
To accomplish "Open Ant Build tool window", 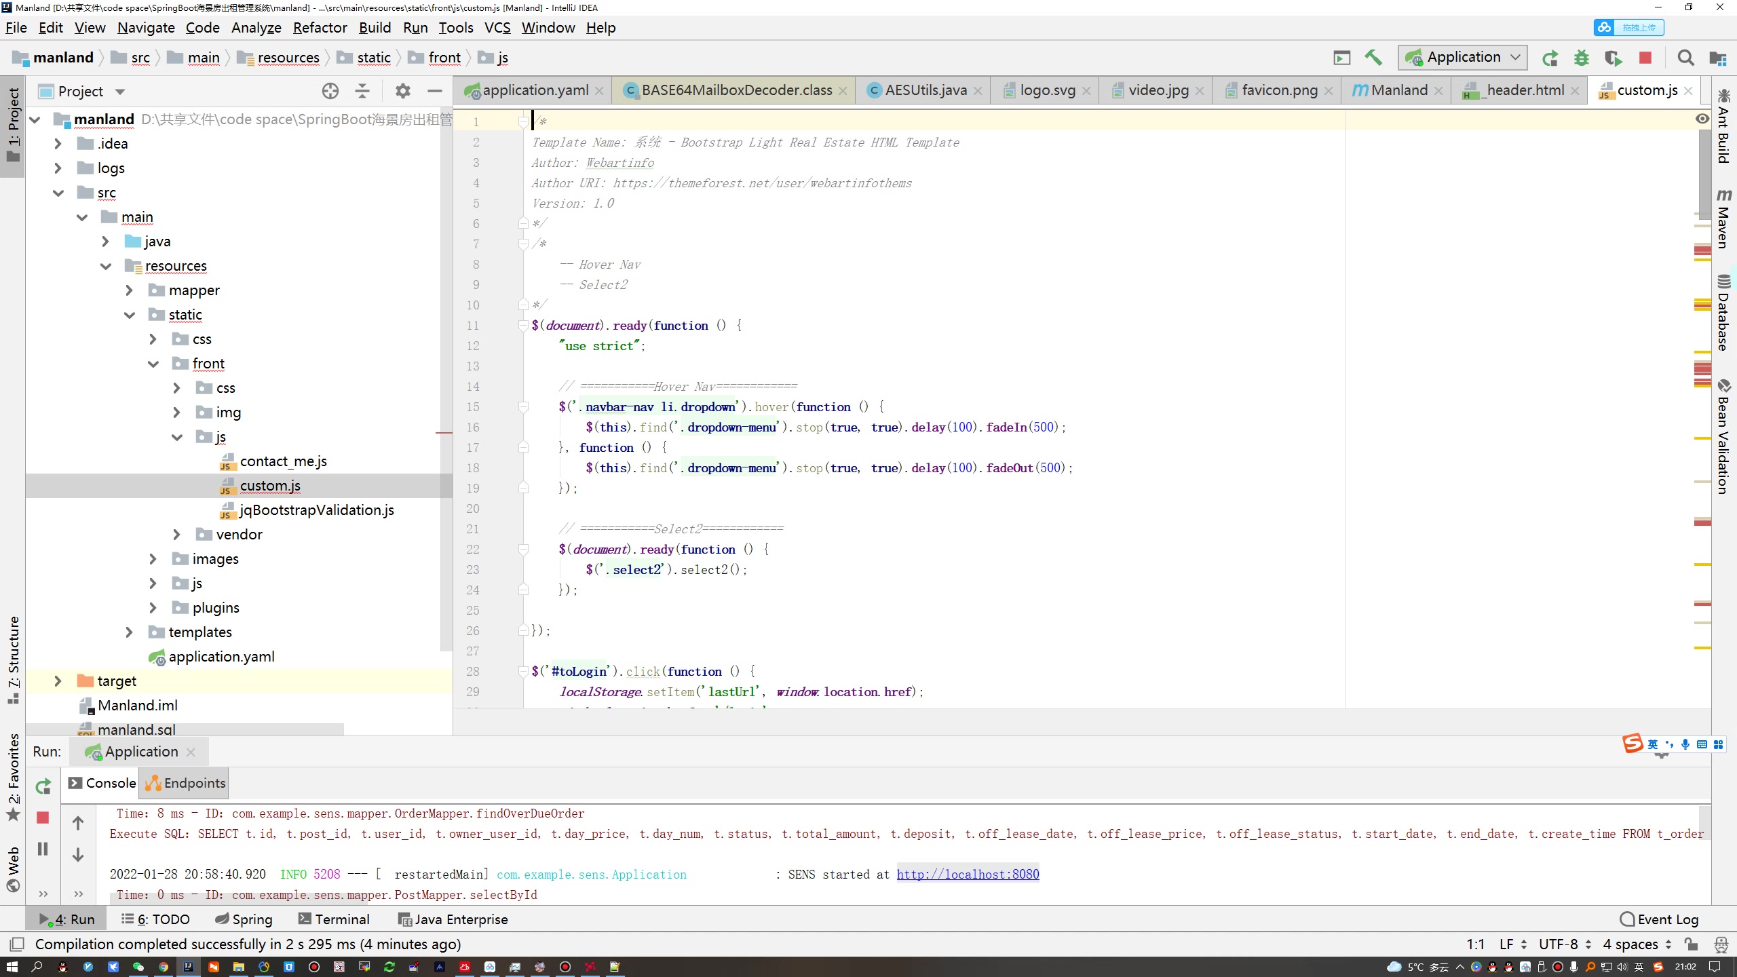I will click(x=1724, y=126).
